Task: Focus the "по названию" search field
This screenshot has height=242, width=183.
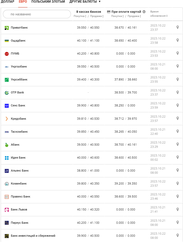Action: click(x=37, y=14)
